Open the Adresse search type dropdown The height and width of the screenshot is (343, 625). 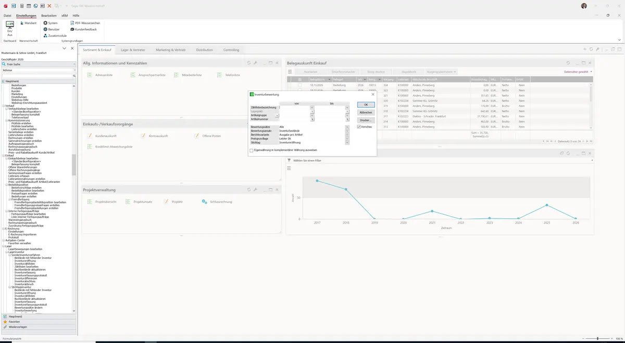tap(75, 70)
